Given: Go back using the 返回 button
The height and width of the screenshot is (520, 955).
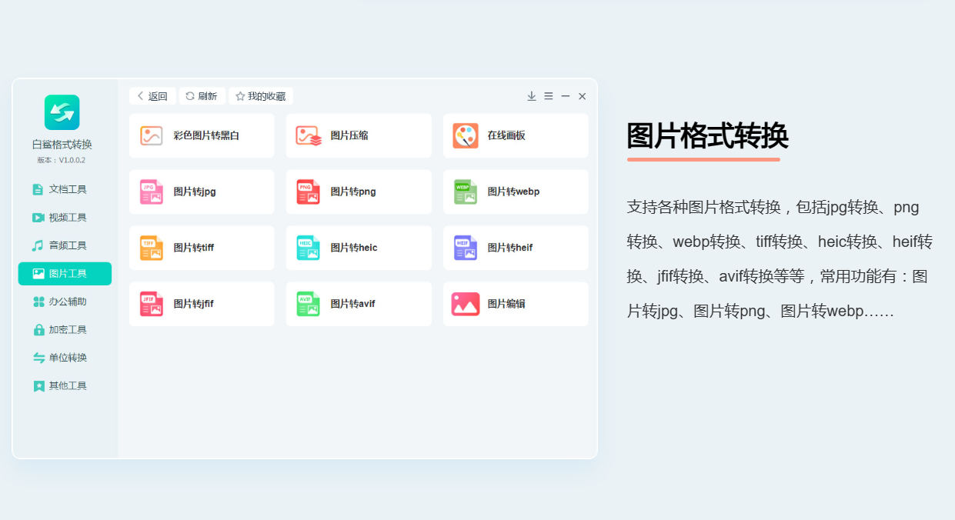Looking at the screenshot, I should pyautogui.click(x=152, y=96).
